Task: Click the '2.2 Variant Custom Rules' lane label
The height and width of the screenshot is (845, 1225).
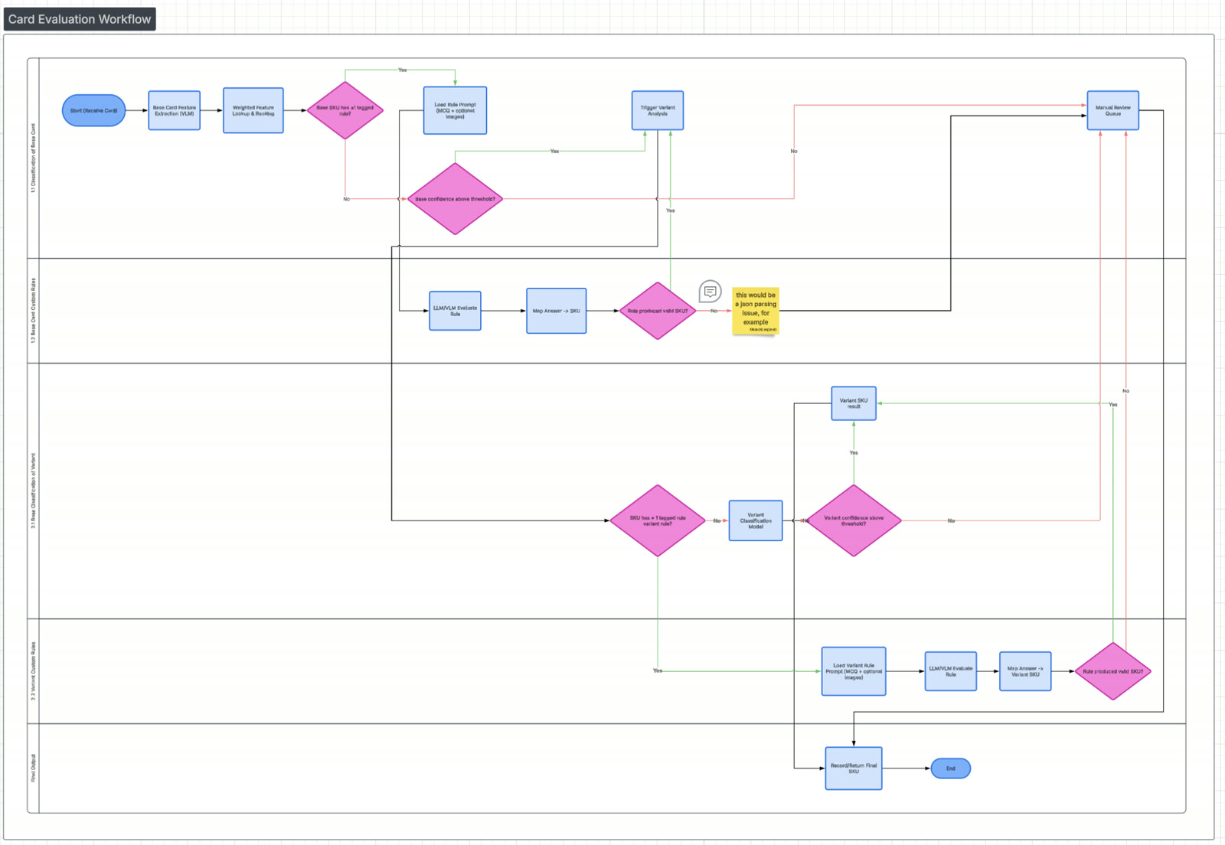Action: click(33, 671)
